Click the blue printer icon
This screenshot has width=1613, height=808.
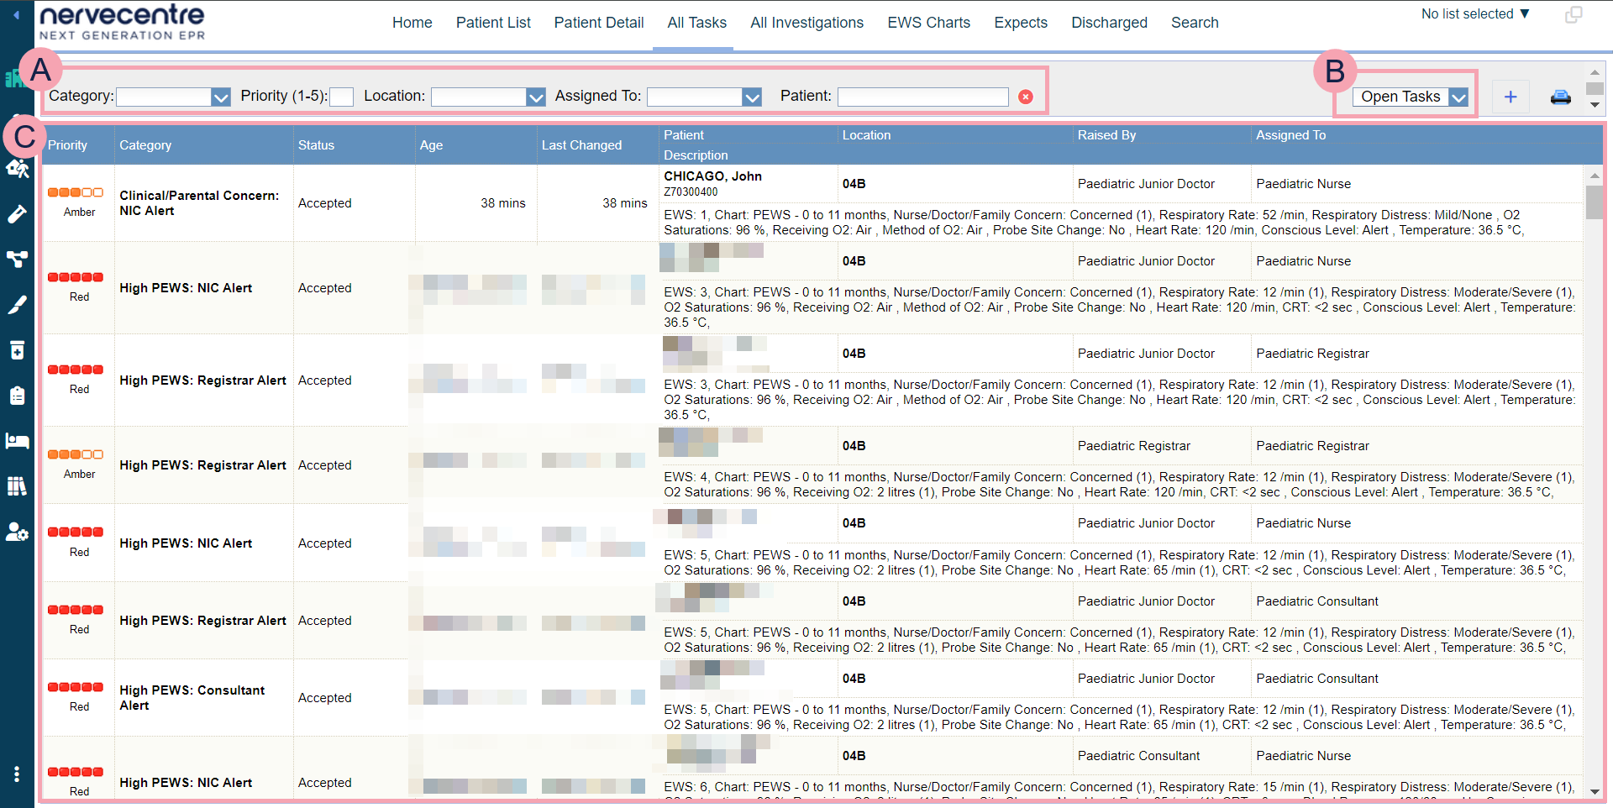1560,97
